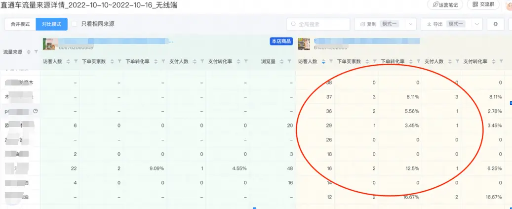Open table settings gear

(x=495, y=24)
